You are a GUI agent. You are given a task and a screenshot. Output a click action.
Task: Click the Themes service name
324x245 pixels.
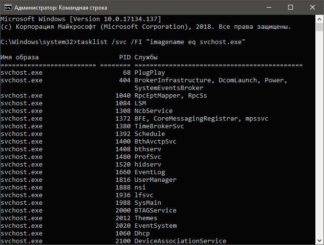(x=146, y=218)
